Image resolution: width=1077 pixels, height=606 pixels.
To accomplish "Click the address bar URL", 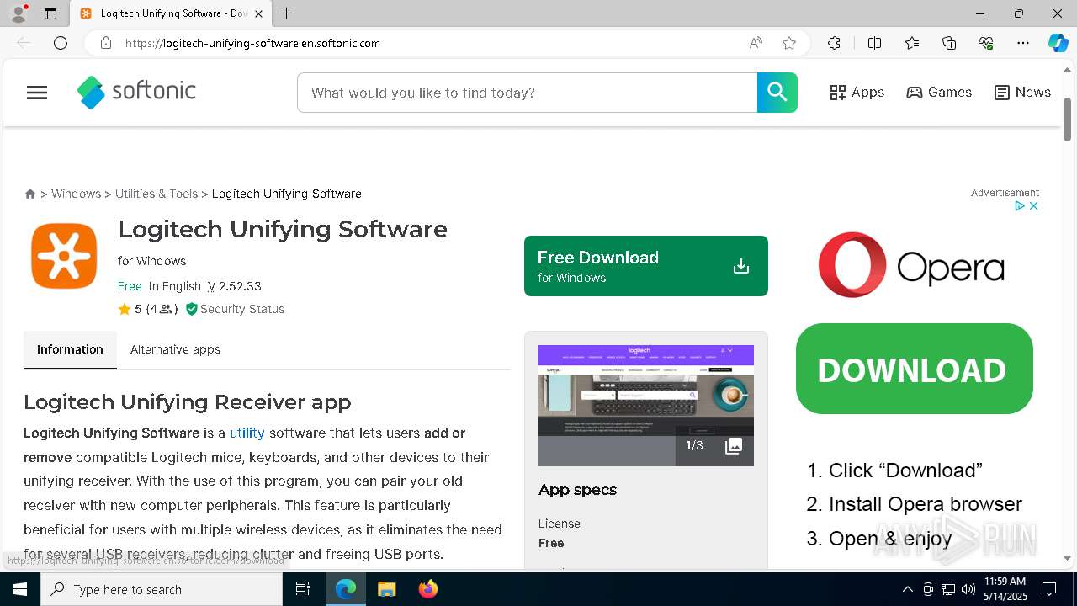I will pyautogui.click(x=252, y=43).
